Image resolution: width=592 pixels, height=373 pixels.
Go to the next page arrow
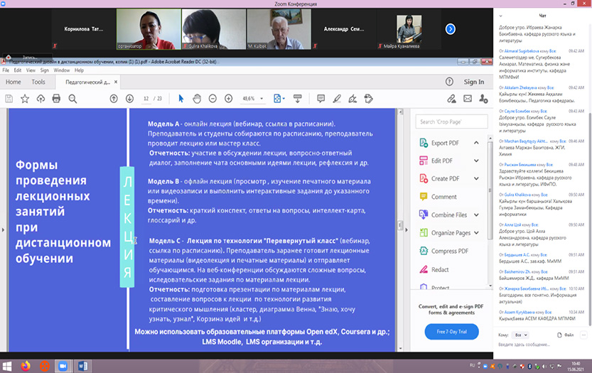click(129, 99)
